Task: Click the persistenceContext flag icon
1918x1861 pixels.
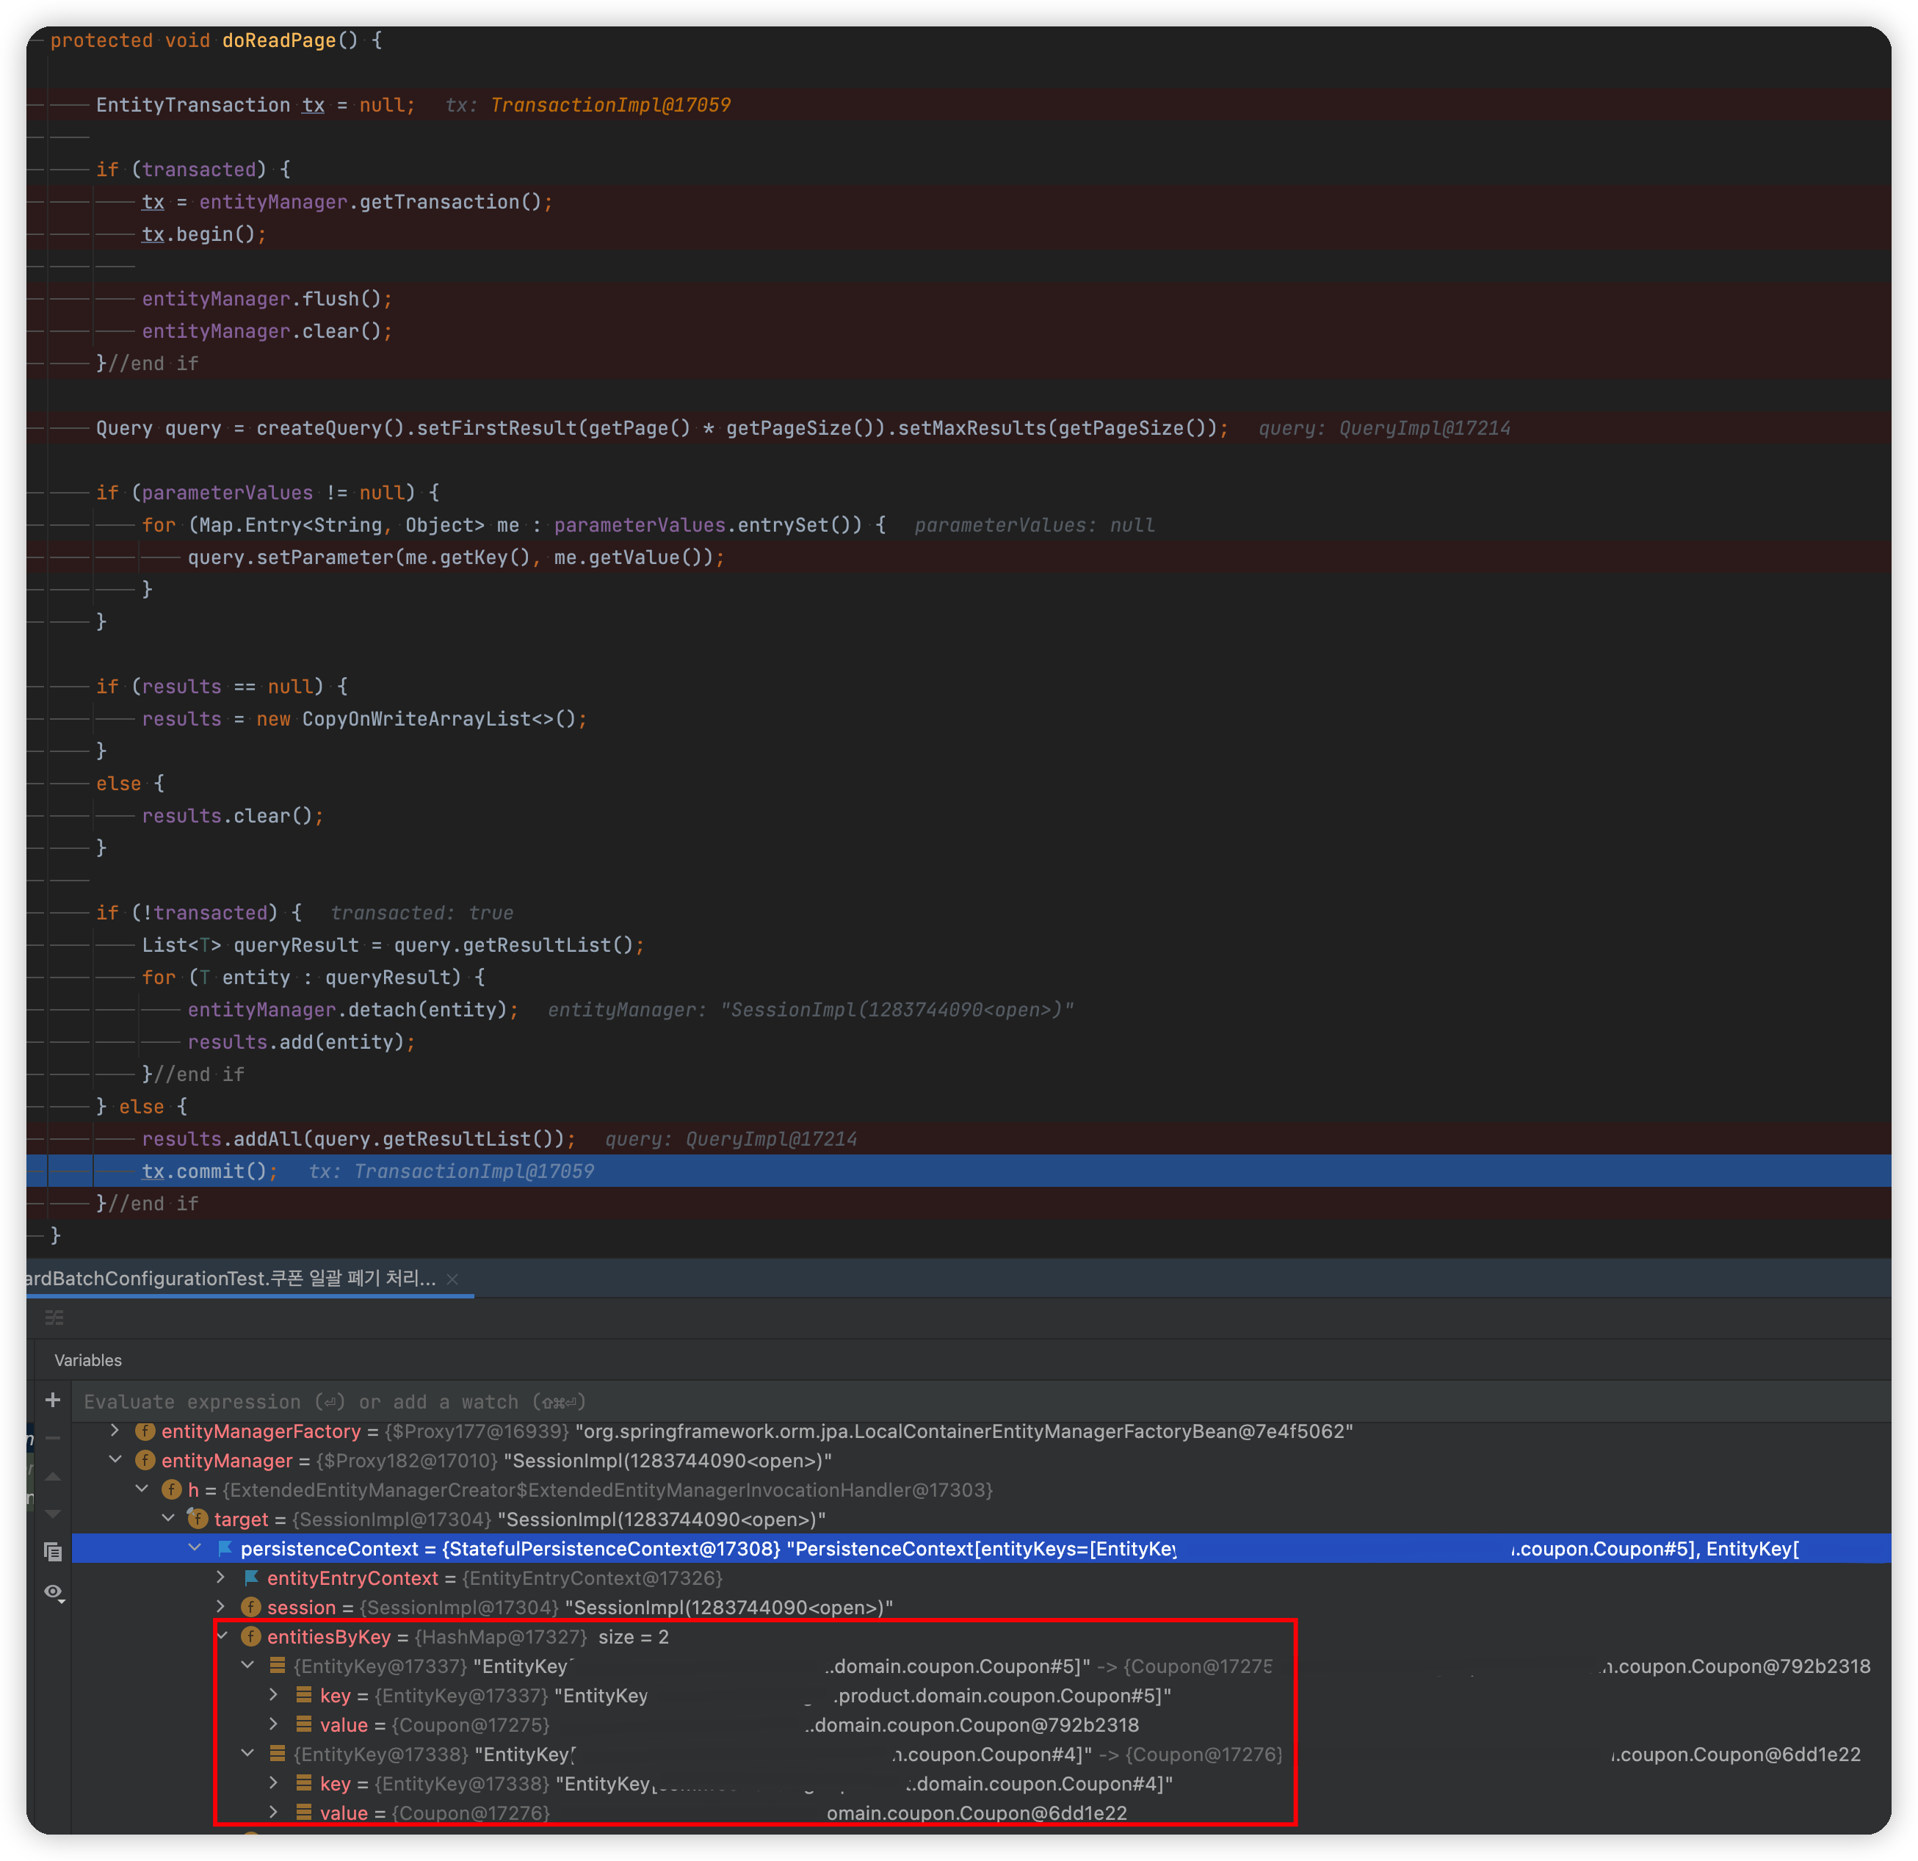Action: point(225,1549)
